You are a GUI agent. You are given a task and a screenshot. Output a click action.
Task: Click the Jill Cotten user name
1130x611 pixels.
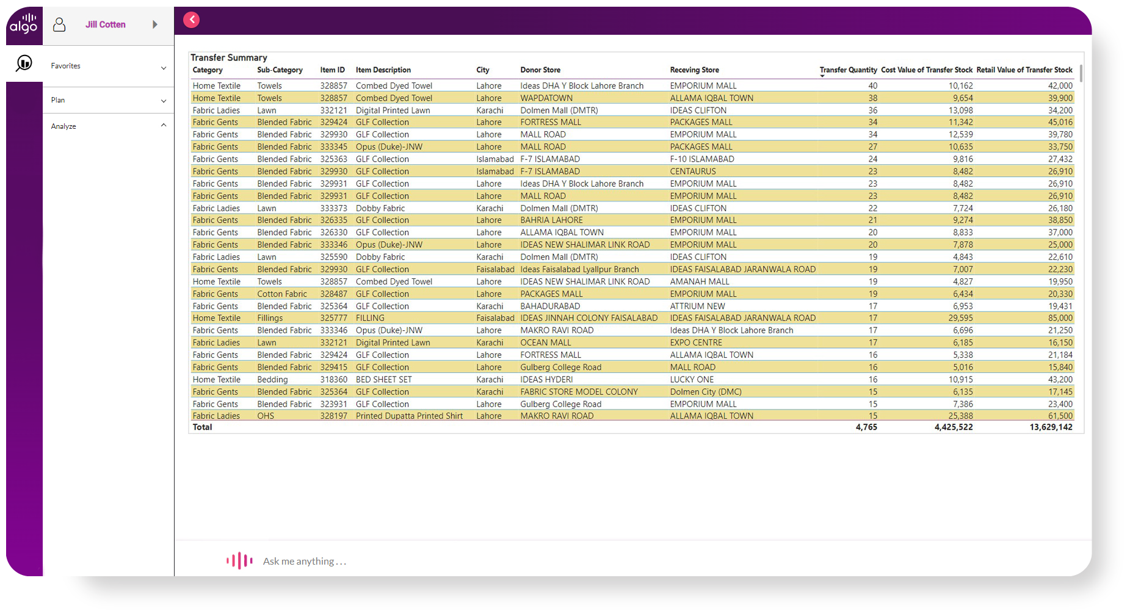click(x=106, y=24)
